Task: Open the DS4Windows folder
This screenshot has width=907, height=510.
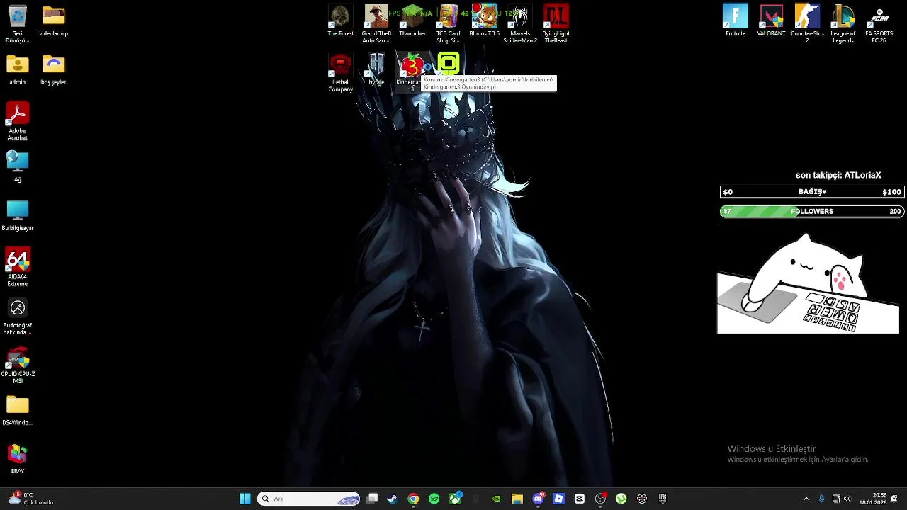Action: (17, 411)
